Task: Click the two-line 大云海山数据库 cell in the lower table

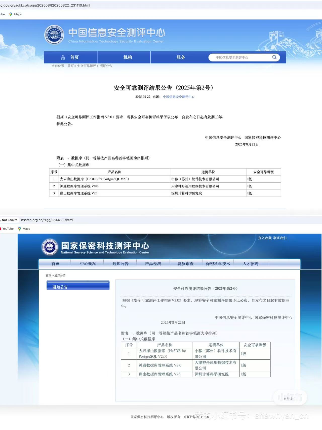Action: (165, 354)
